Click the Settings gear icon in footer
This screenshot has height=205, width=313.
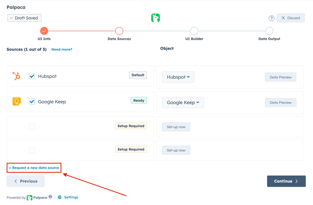(60, 197)
